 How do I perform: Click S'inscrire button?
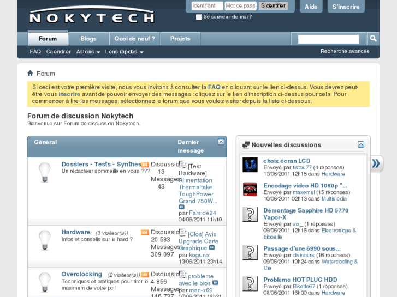coord(346,7)
